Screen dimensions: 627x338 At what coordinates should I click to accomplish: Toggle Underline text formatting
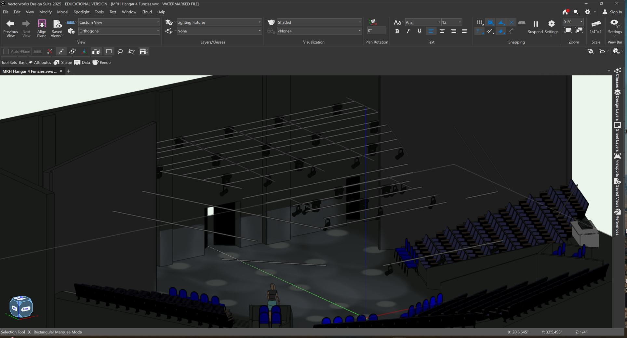tap(419, 31)
